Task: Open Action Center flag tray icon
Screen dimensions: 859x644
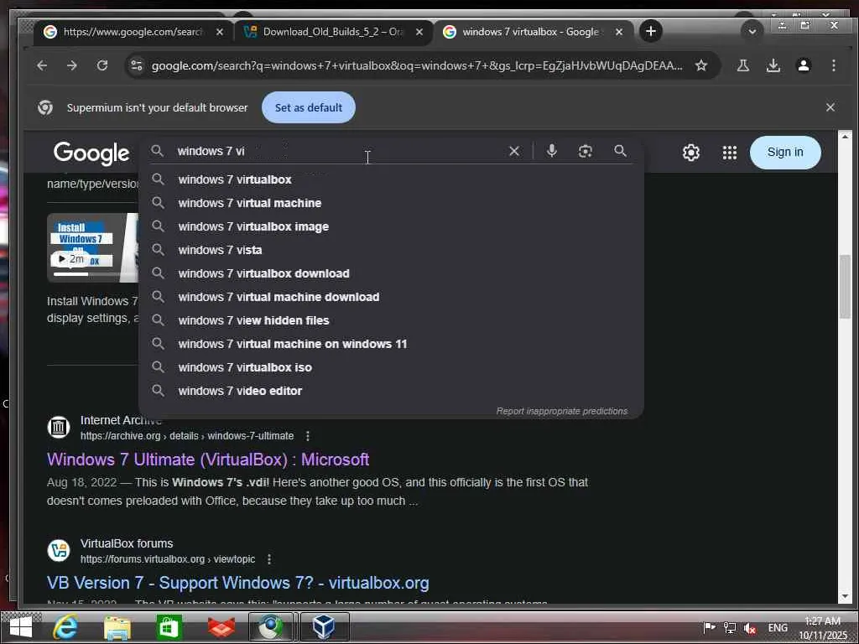Action: (x=709, y=627)
